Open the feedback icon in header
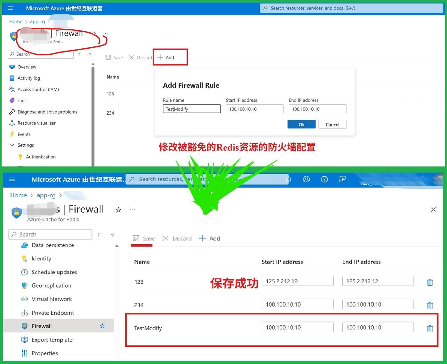447x364 pixels. pos(342,179)
